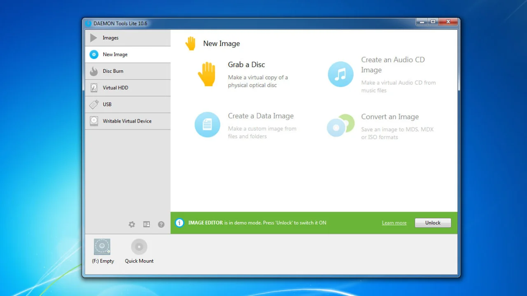Click the news panel icon beside the gear
The width and height of the screenshot is (527, 296).
147,224
